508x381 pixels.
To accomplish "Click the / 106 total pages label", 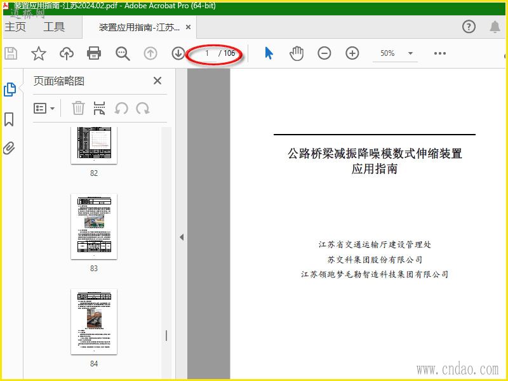I will point(227,53).
